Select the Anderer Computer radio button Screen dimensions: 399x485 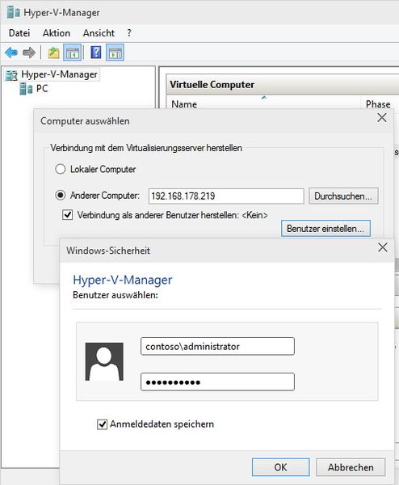coord(61,195)
